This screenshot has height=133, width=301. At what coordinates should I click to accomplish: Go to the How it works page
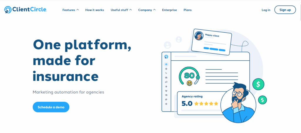pos(95,10)
